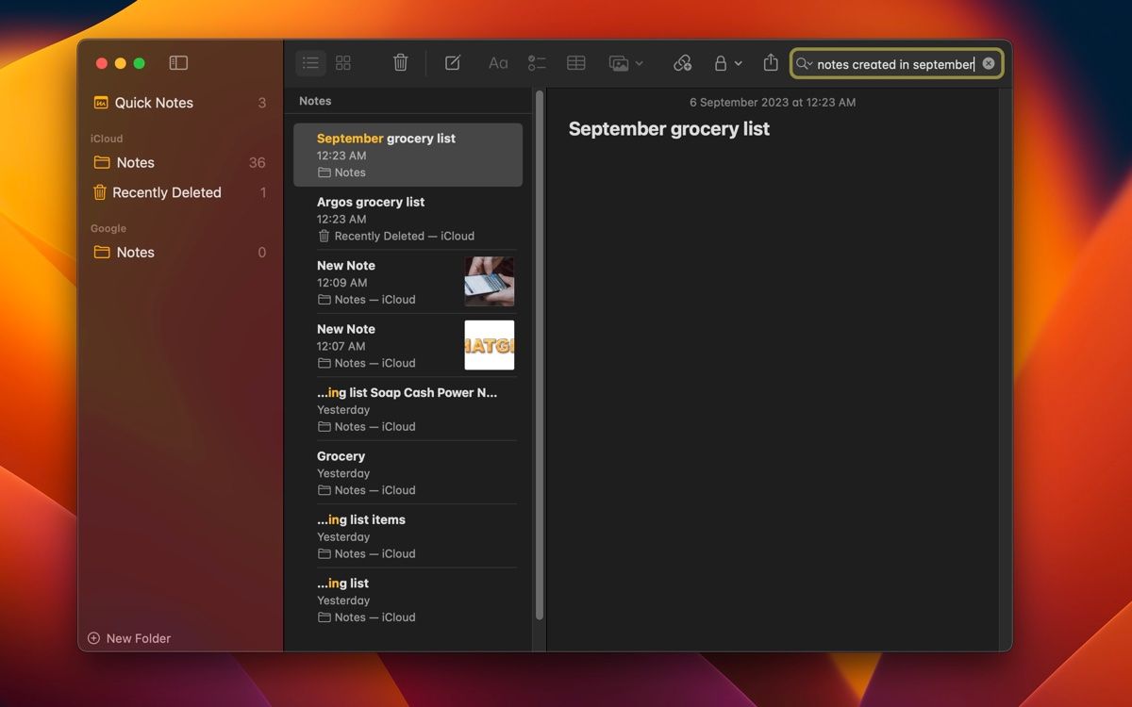The width and height of the screenshot is (1132, 707).
Task: Select Quick Notes in the sidebar
Action: (x=154, y=103)
